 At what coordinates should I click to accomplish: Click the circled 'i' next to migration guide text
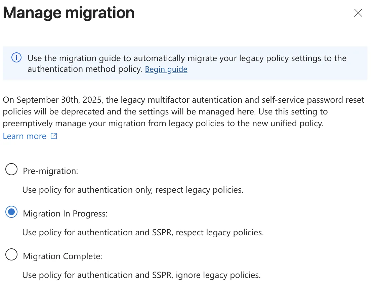tap(16, 57)
